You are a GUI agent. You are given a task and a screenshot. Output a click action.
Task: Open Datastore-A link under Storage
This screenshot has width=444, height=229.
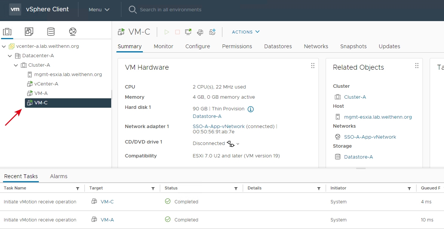(x=358, y=157)
